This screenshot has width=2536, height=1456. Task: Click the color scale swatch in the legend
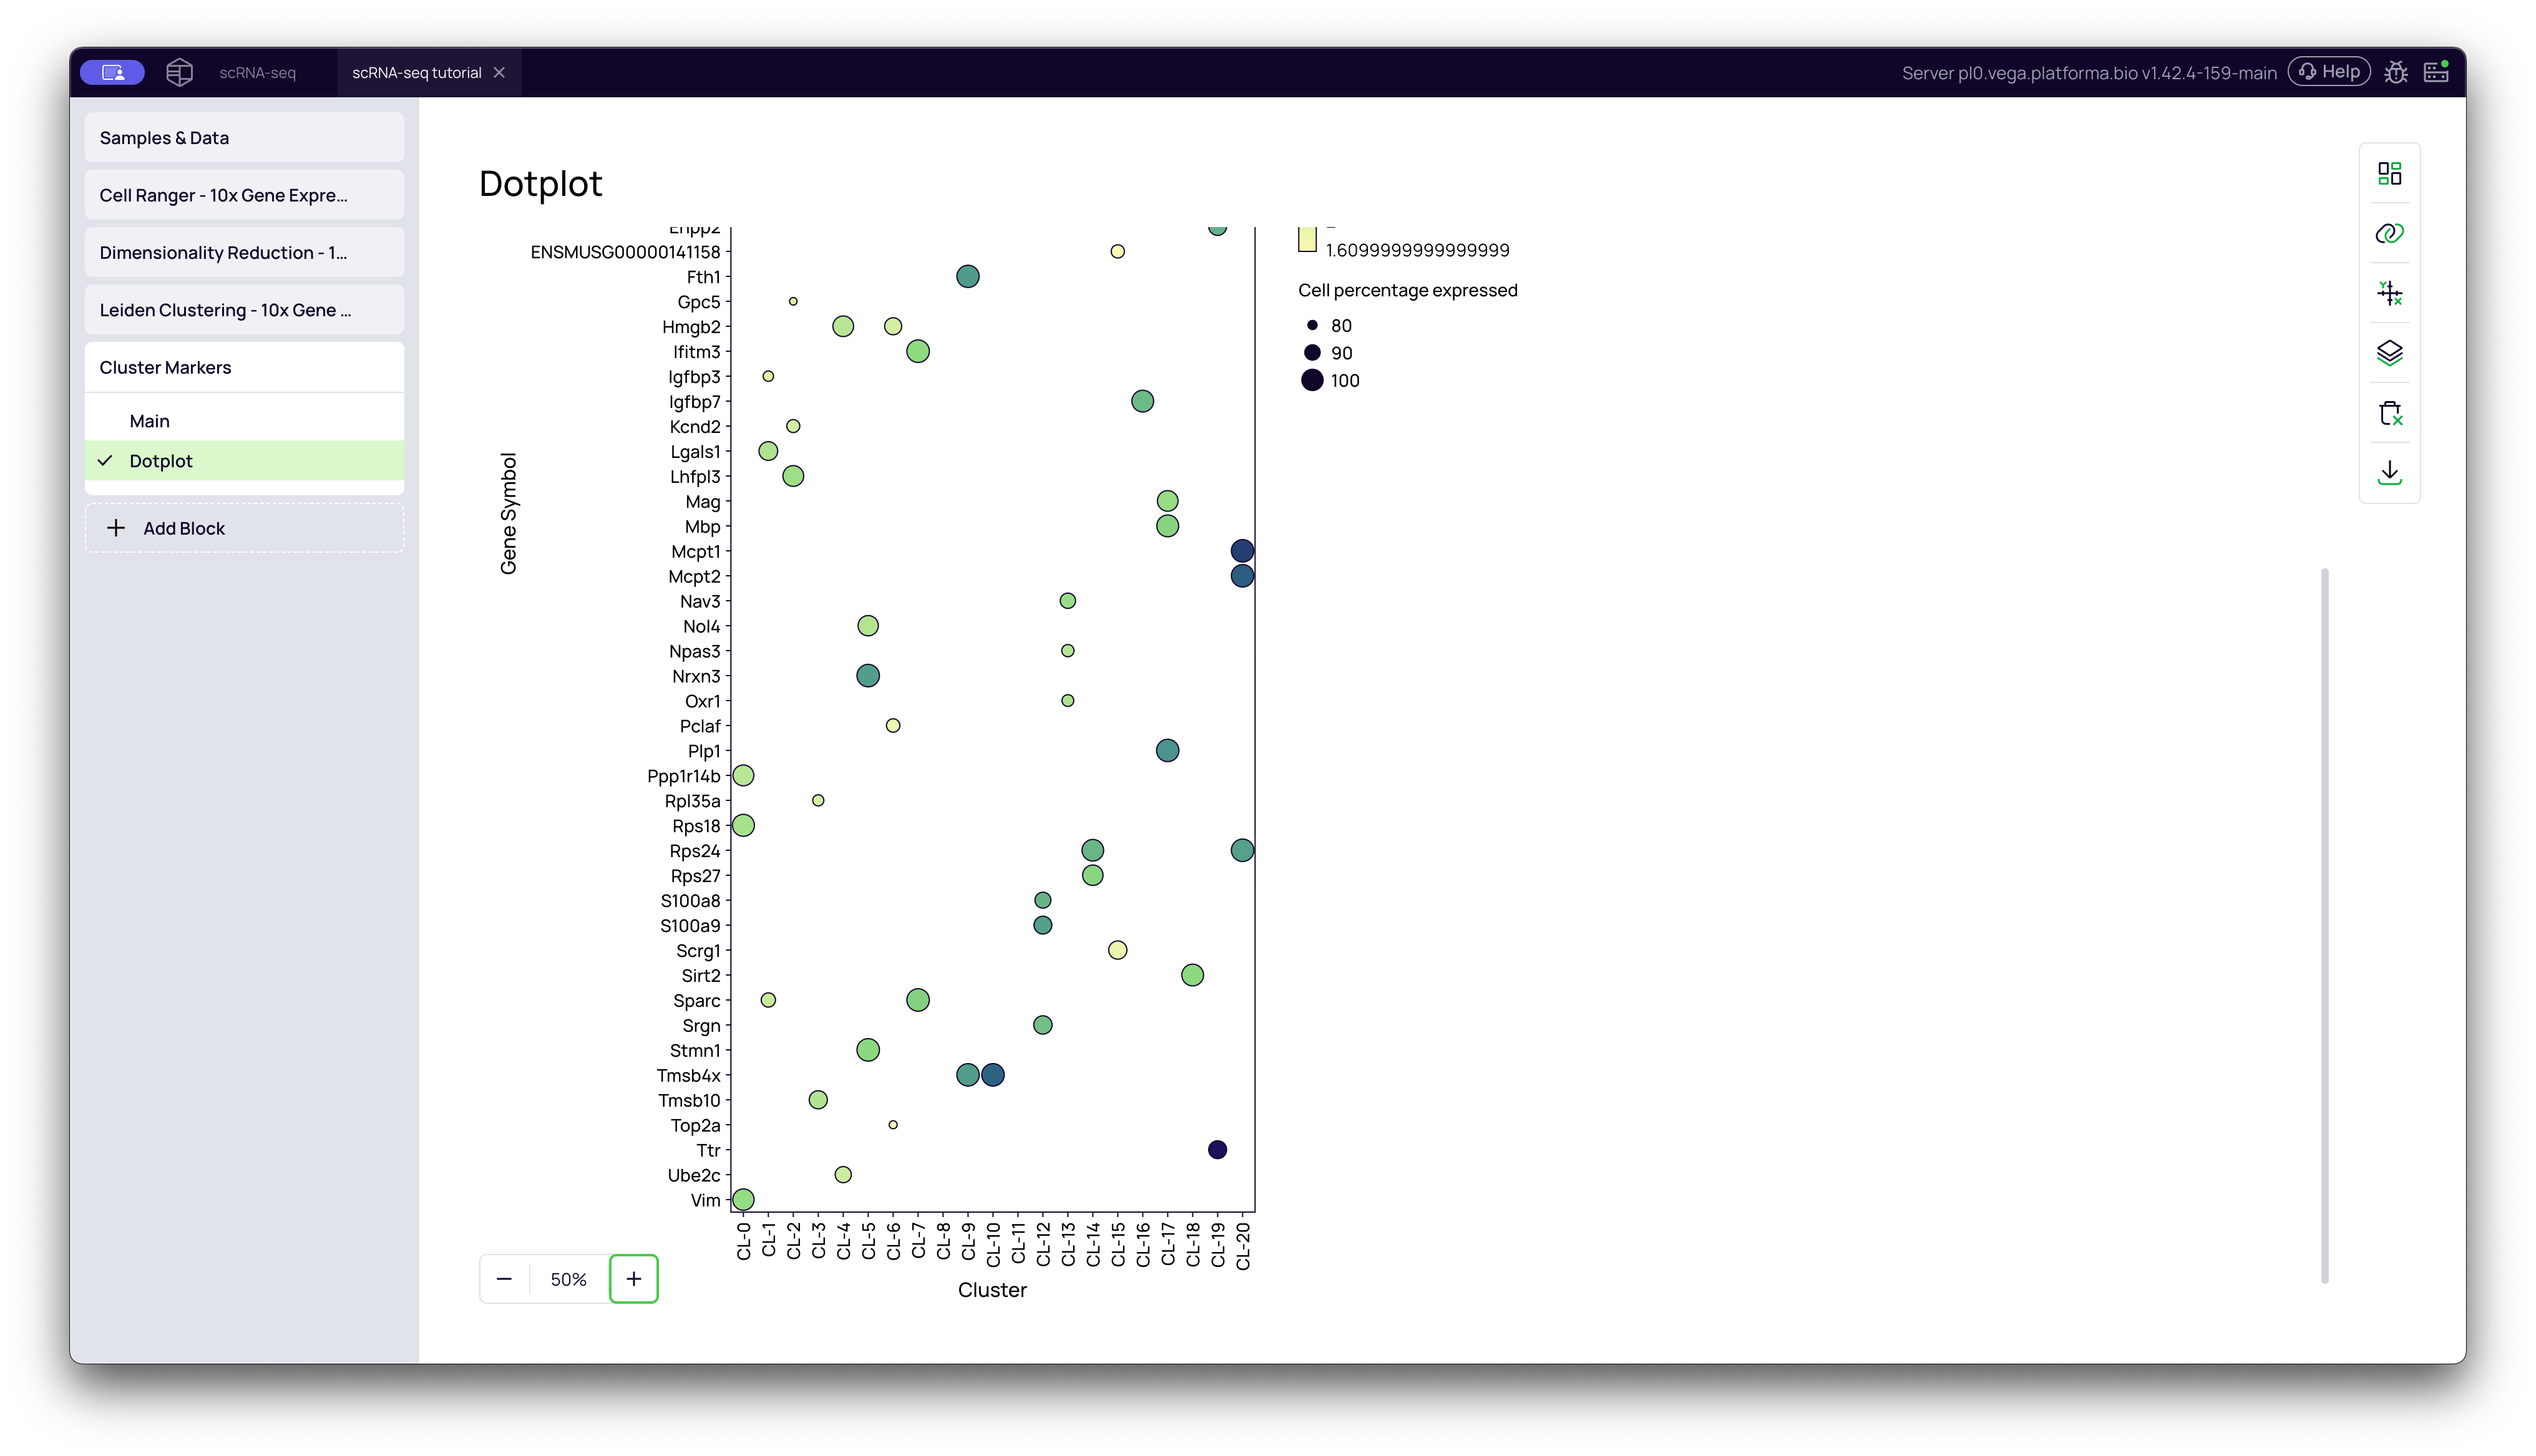(1308, 239)
